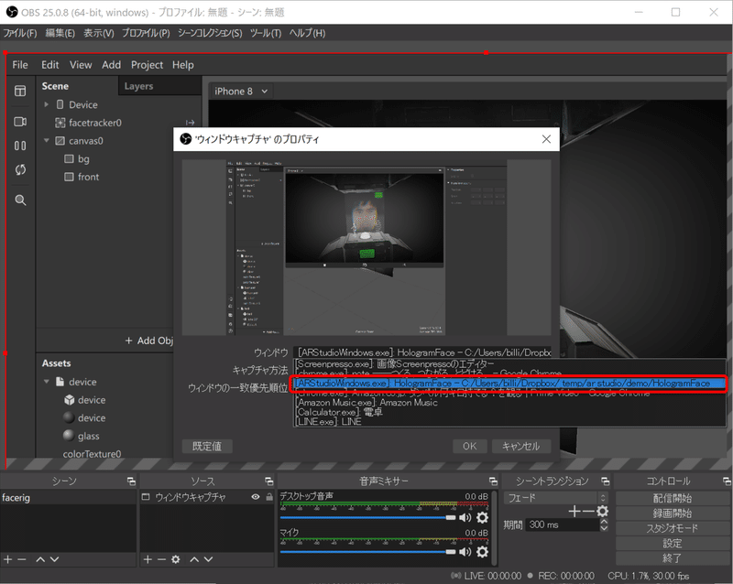Image resolution: width=733 pixels, height=584 pixels.
Task: Collapse the canvas0 node in Scene tree
Action: coord(47,141)
